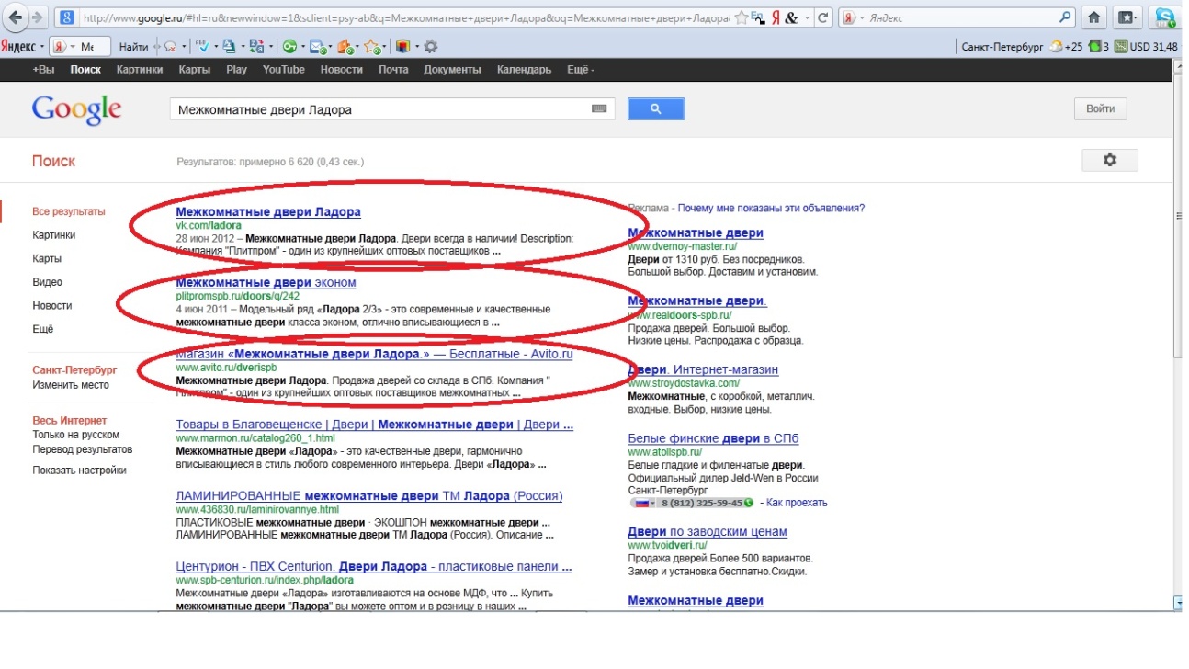Open the Товары в Благовещенске result link
Screen dimensions: 1189x669
coord(374,425)
